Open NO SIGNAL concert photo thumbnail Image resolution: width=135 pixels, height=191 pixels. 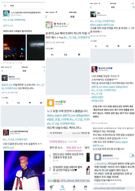point(14,47)
